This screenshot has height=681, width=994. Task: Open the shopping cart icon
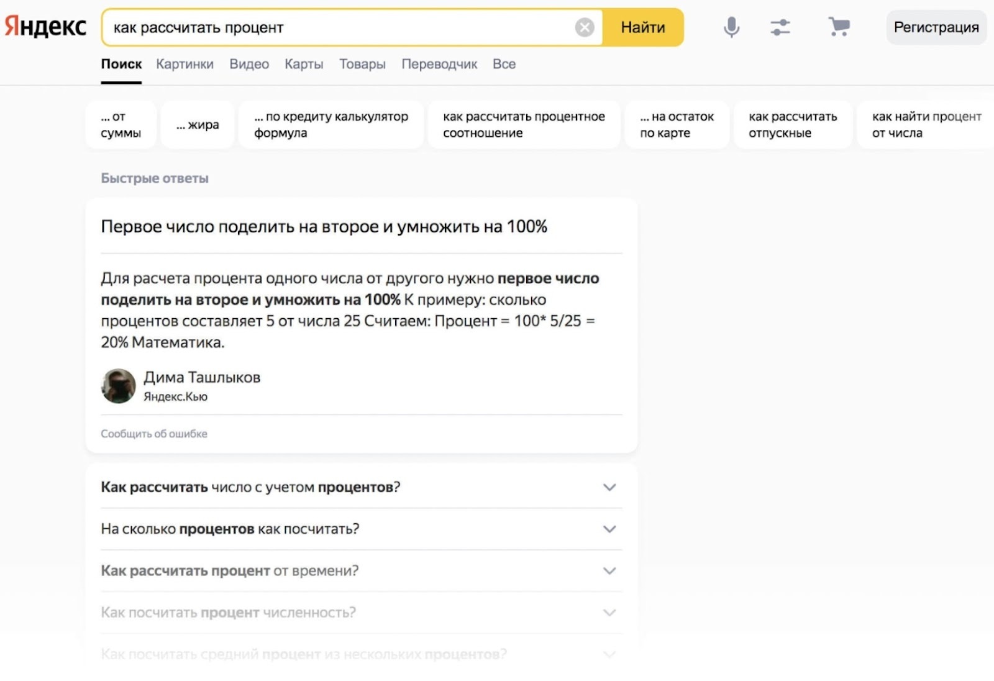click(839, 27)
